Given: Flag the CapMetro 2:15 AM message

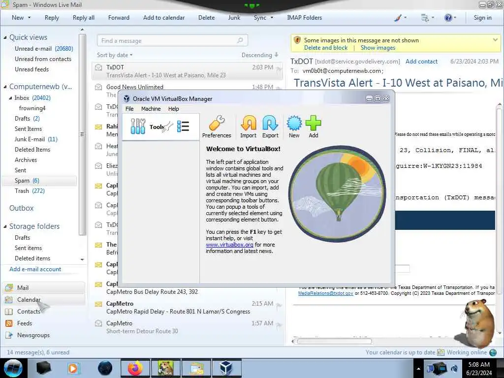Looking at the screenshot, I should tap(279, 305).
